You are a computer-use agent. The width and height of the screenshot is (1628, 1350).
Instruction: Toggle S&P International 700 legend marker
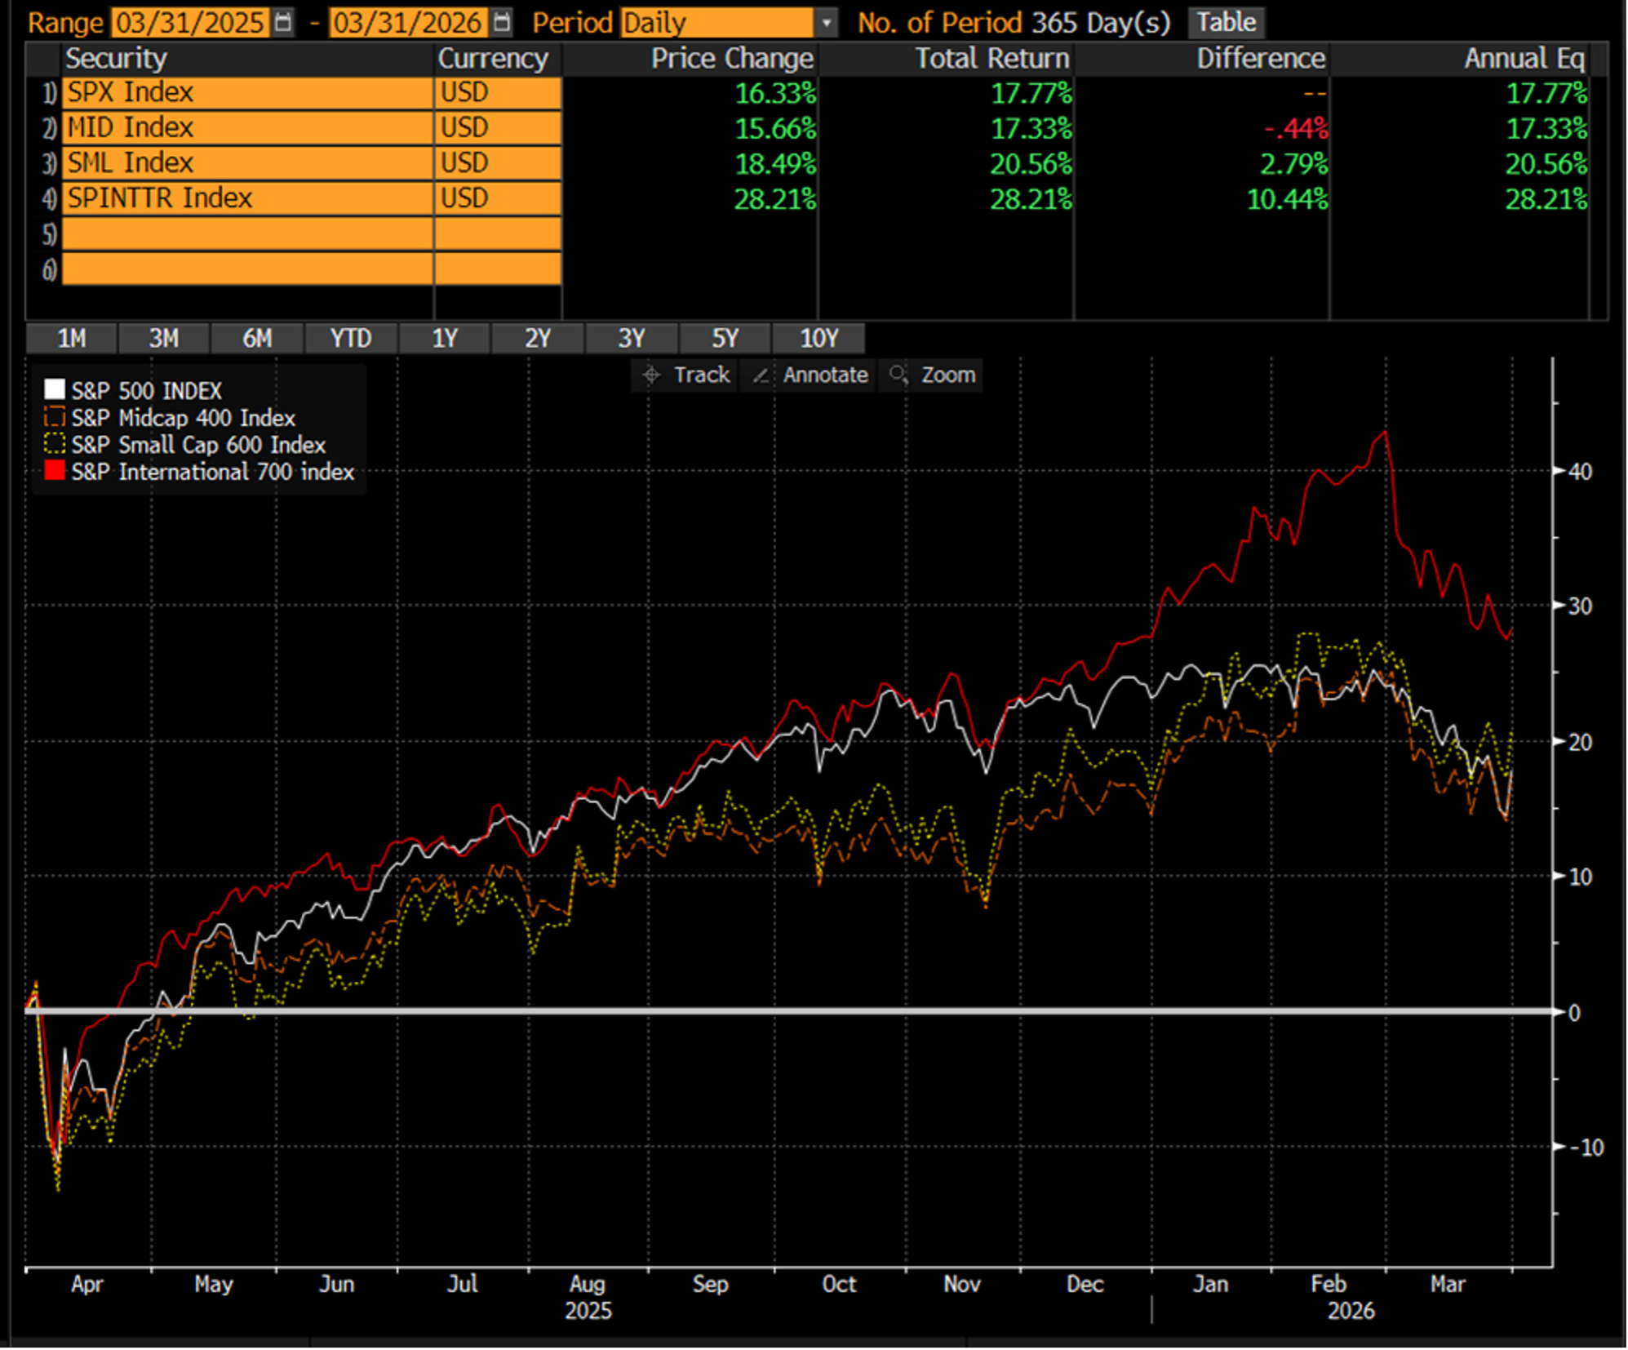(55, 471)
